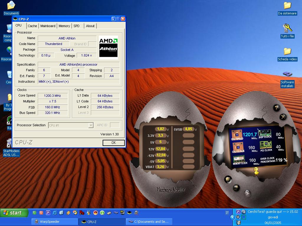Open the Mainboard tab
Image resolution: width=302 pixels, height=226 pixels.
[48, 26]
